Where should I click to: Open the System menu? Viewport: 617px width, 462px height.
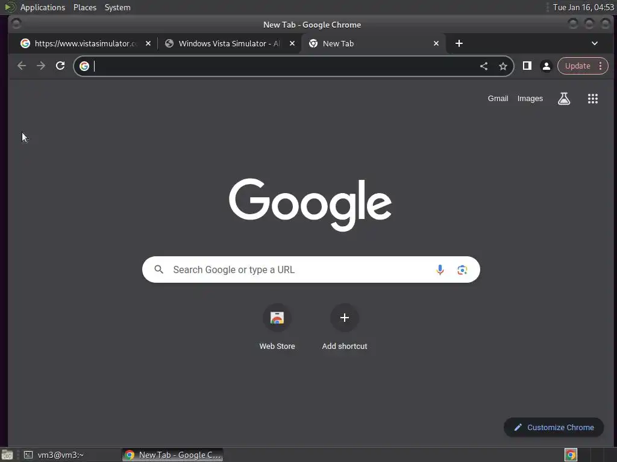click(117, 7)
